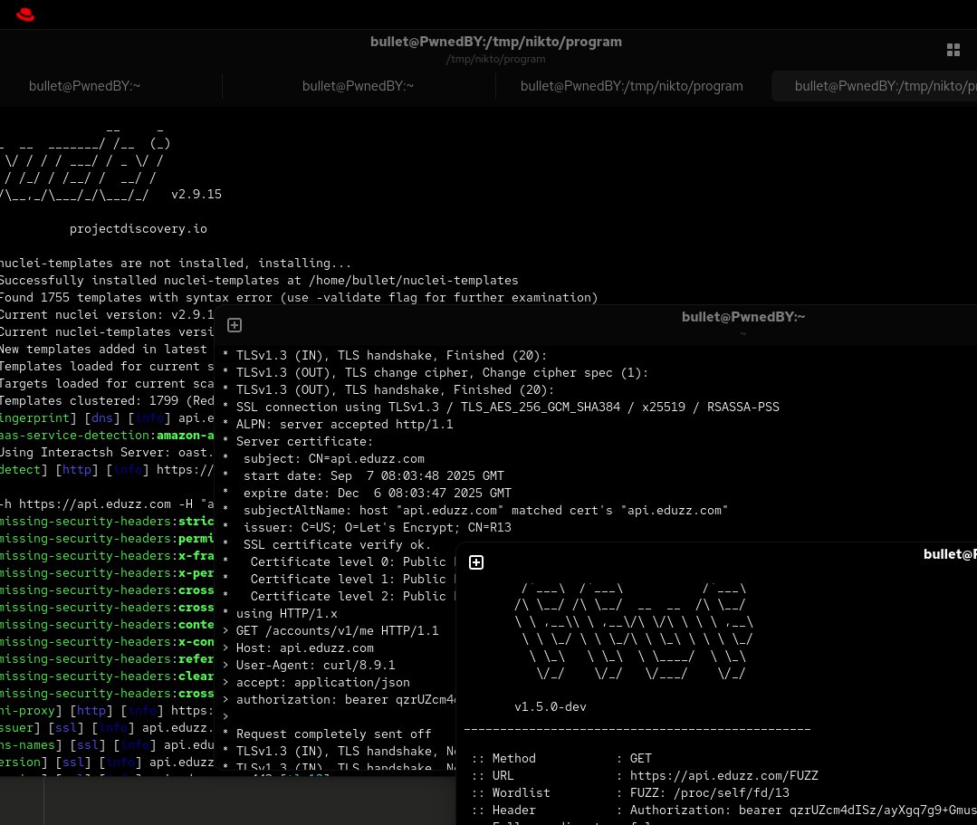Click 'missing-security-headers:stric' line

click(107, 521)
